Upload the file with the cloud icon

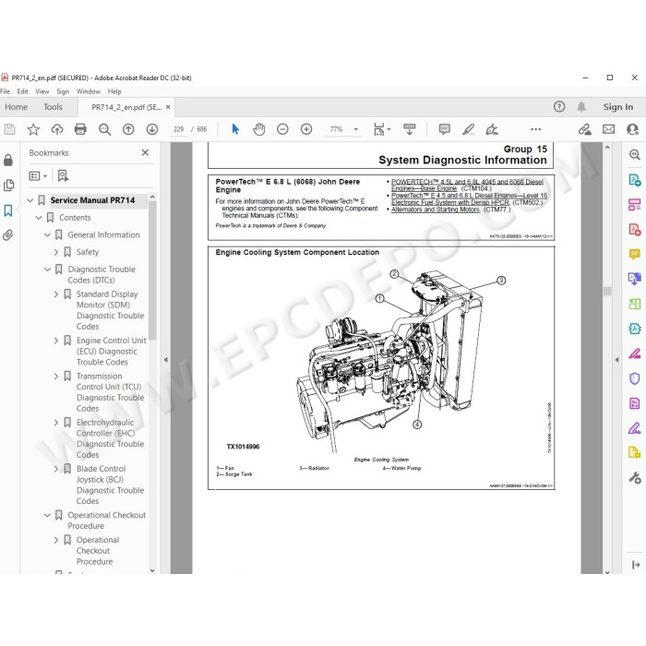[57, 129]
